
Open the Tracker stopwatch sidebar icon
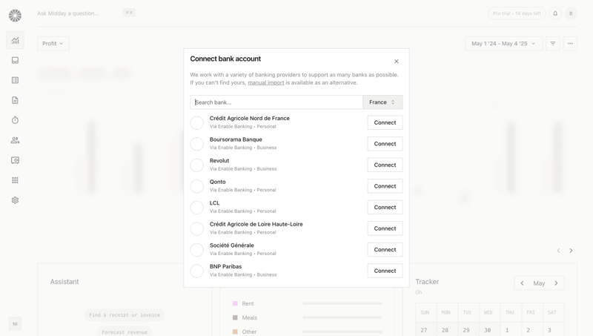click(15, 120)
